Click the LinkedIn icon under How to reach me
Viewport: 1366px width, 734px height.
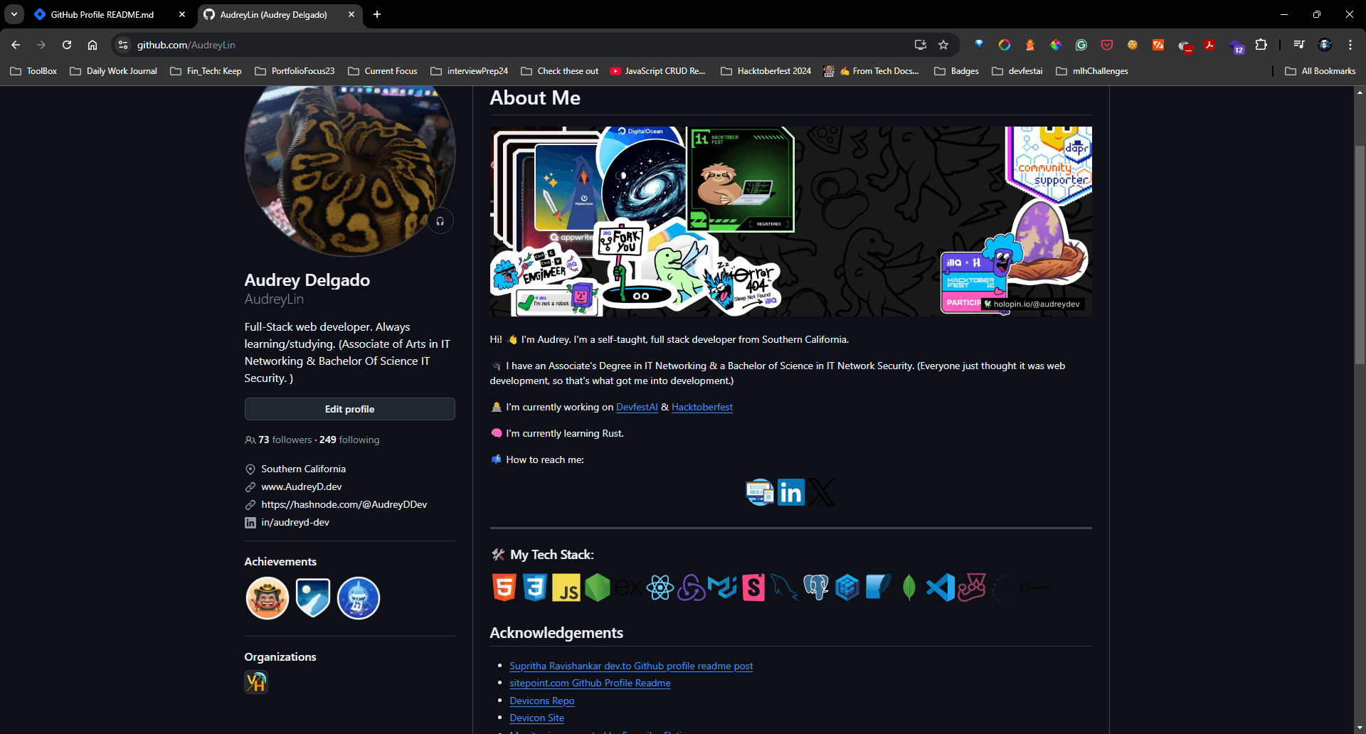(790, 492)
